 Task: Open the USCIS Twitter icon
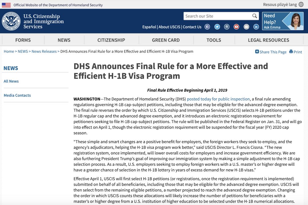coord(217,27)
